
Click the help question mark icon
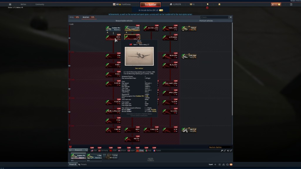click(291, 4)
